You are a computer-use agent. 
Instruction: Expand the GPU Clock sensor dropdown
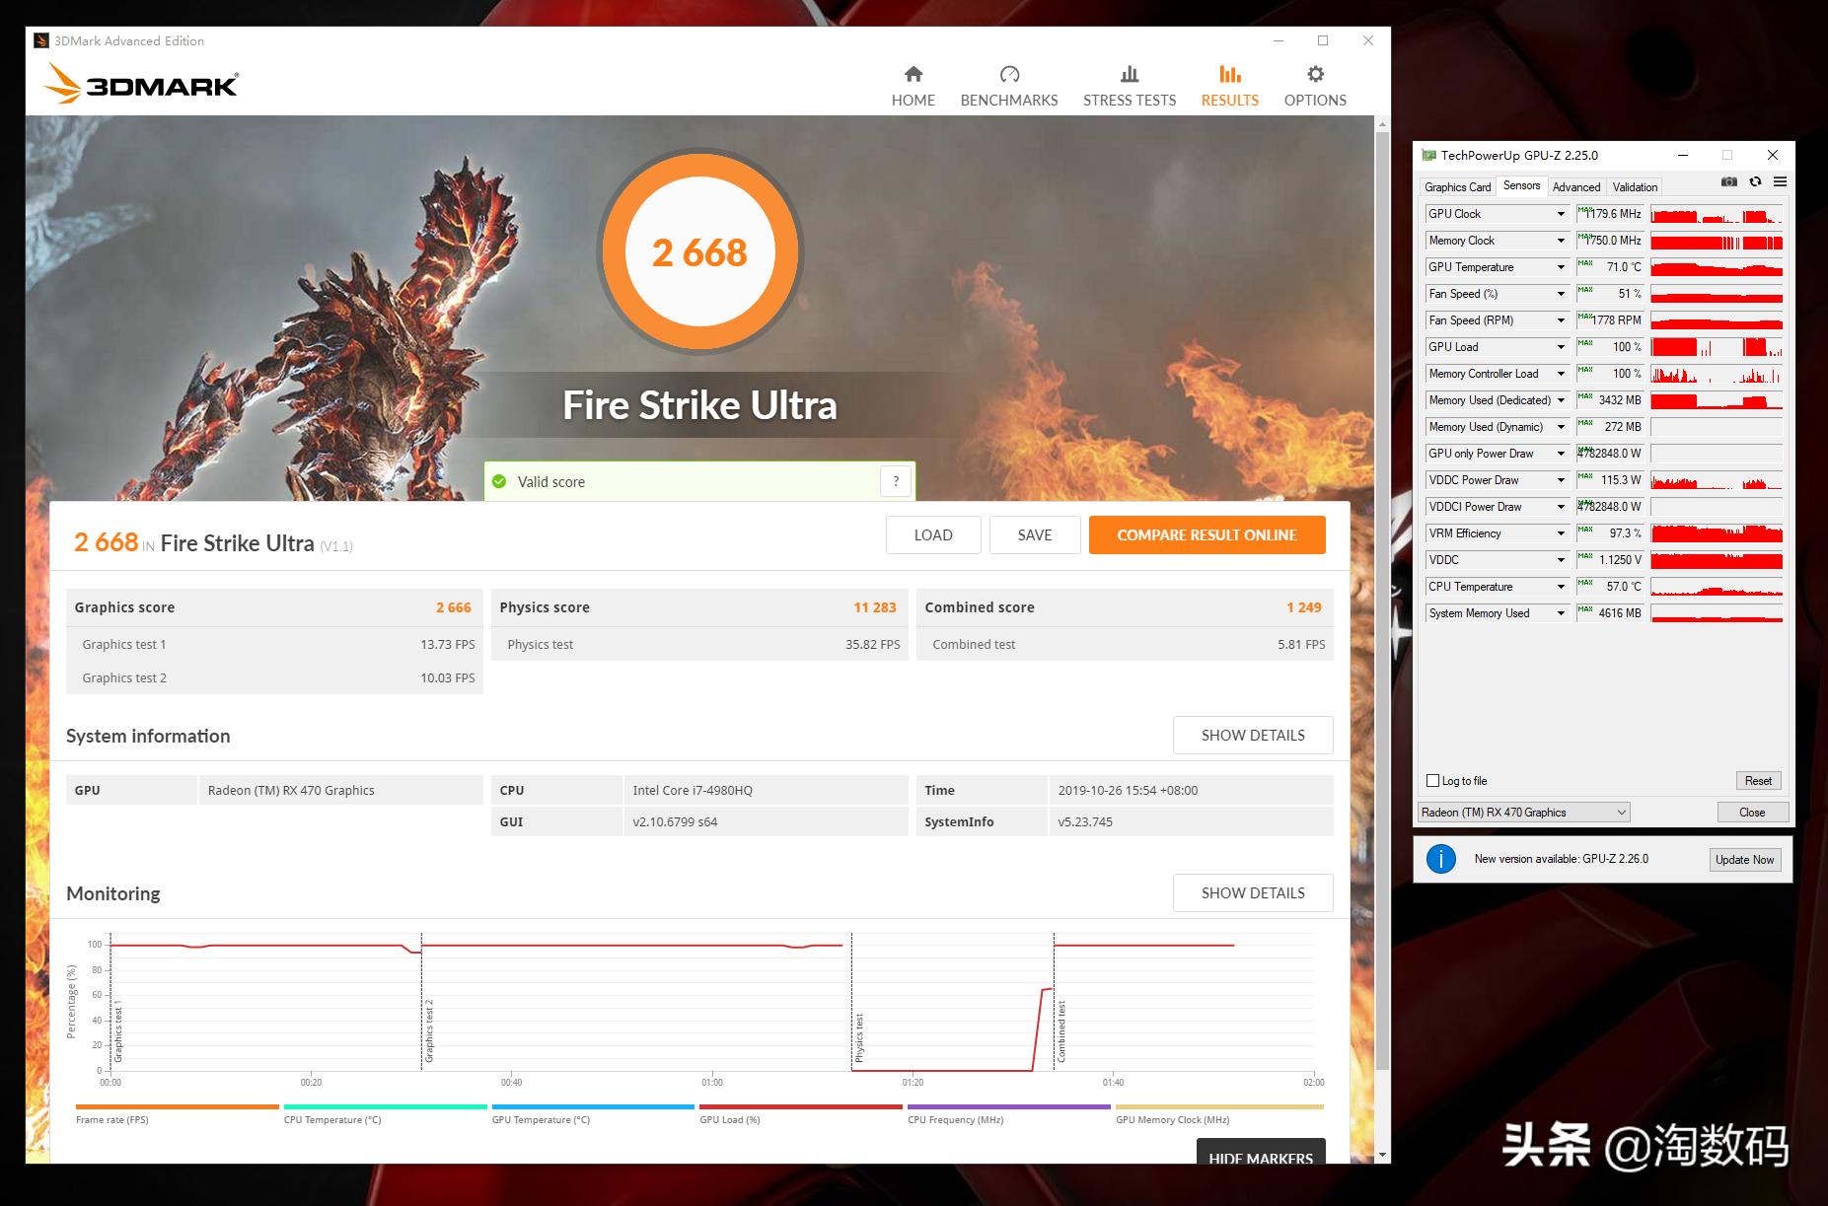(1561, 214)
